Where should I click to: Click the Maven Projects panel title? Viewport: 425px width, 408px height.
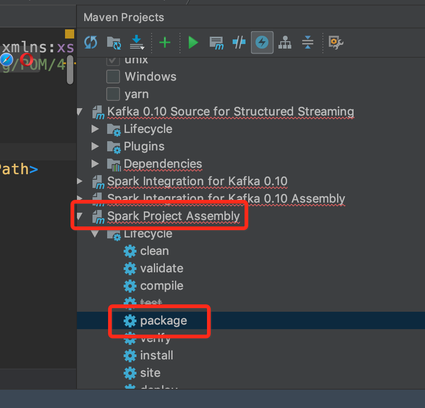tap(124, 17)
